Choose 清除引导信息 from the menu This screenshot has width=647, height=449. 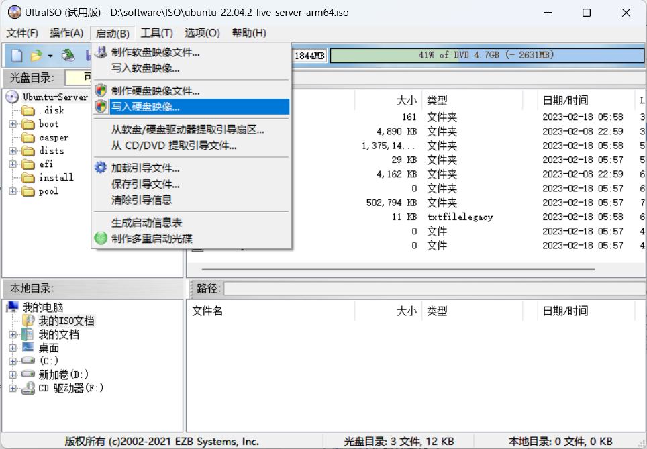191,200
